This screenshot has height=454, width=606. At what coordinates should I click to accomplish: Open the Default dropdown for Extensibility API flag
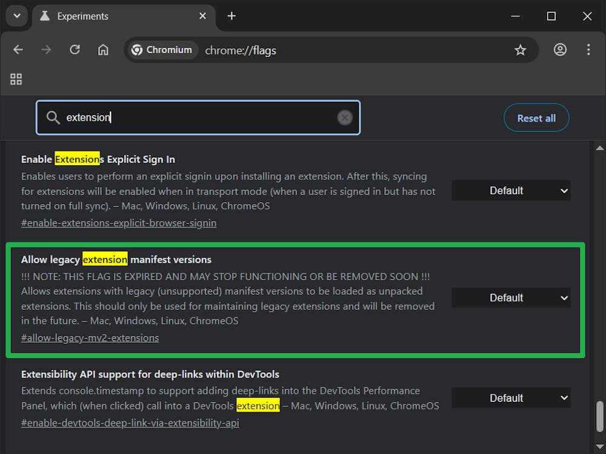click(511, 398)
